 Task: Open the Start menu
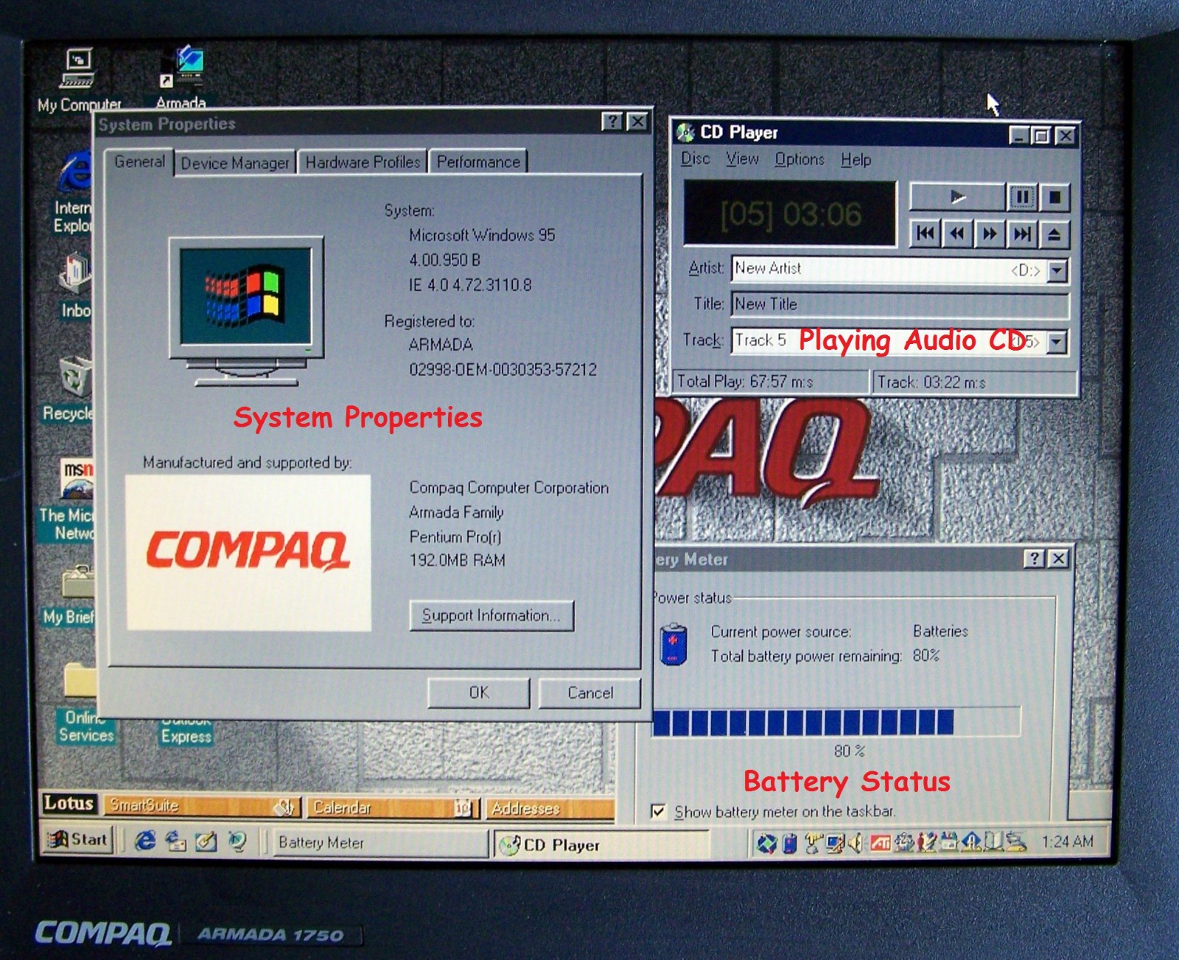[78, 839]
